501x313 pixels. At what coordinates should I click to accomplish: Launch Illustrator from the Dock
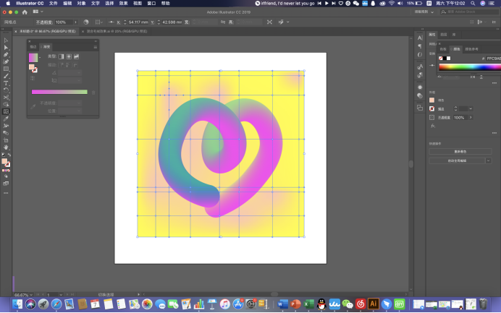pyautogui.click(x=374, y=304)
